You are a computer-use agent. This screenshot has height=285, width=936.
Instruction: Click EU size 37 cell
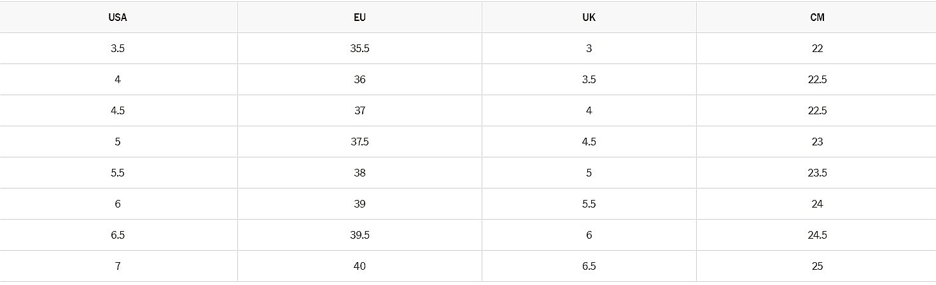(360, 110)
